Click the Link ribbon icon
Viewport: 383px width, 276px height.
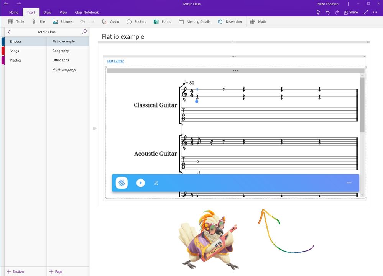(x=87, y=22)
